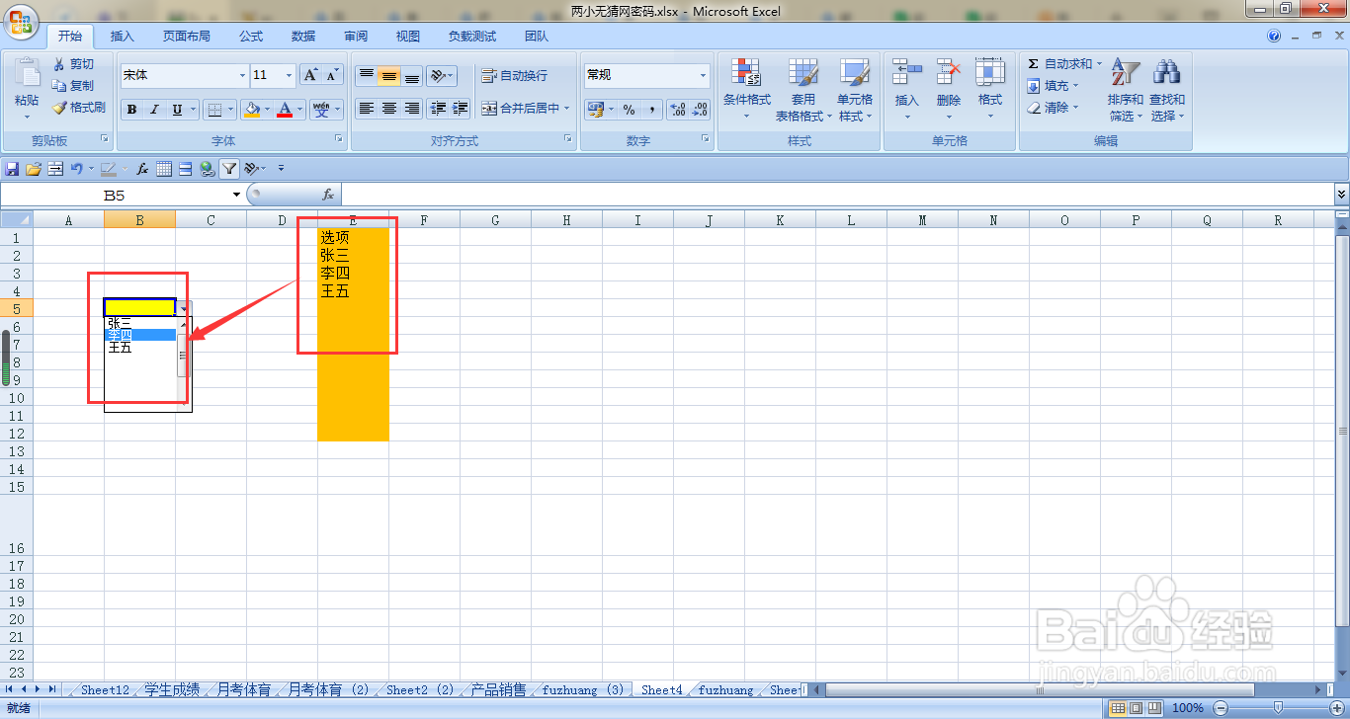The width and height of the screenshot is (1350, 719).
Task: Save workbook via quick access toolbar
Action: [12, 169]
